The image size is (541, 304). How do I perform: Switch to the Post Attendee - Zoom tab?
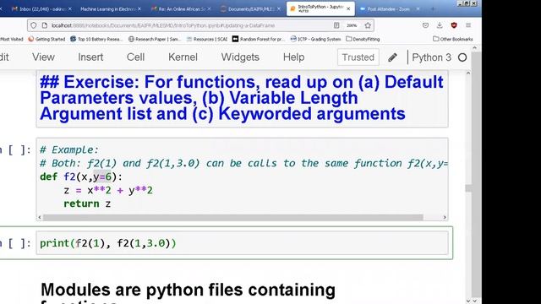(388, 9)
